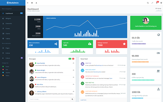Screen dimensions: 163x102
Task: Toggle the sidebar hamburger menu icon
Action: [x=27, y=3]
